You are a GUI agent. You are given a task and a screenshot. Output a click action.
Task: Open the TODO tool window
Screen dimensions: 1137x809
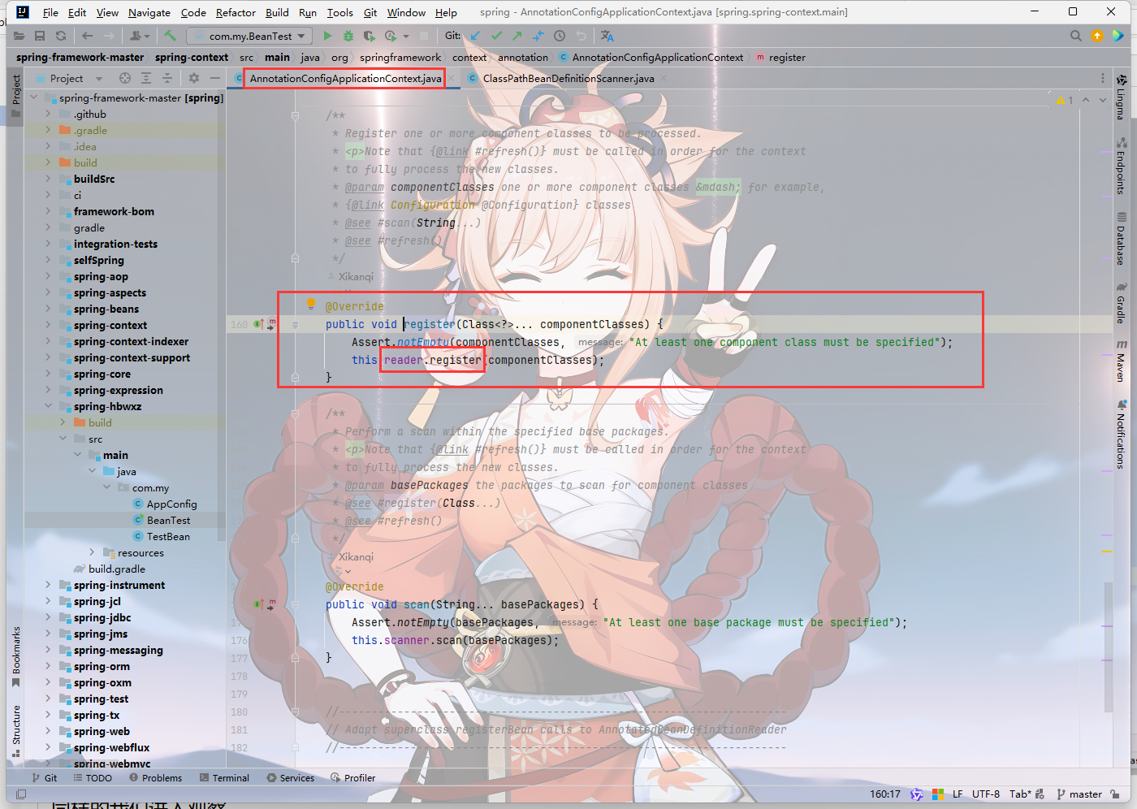coord(93,777)
